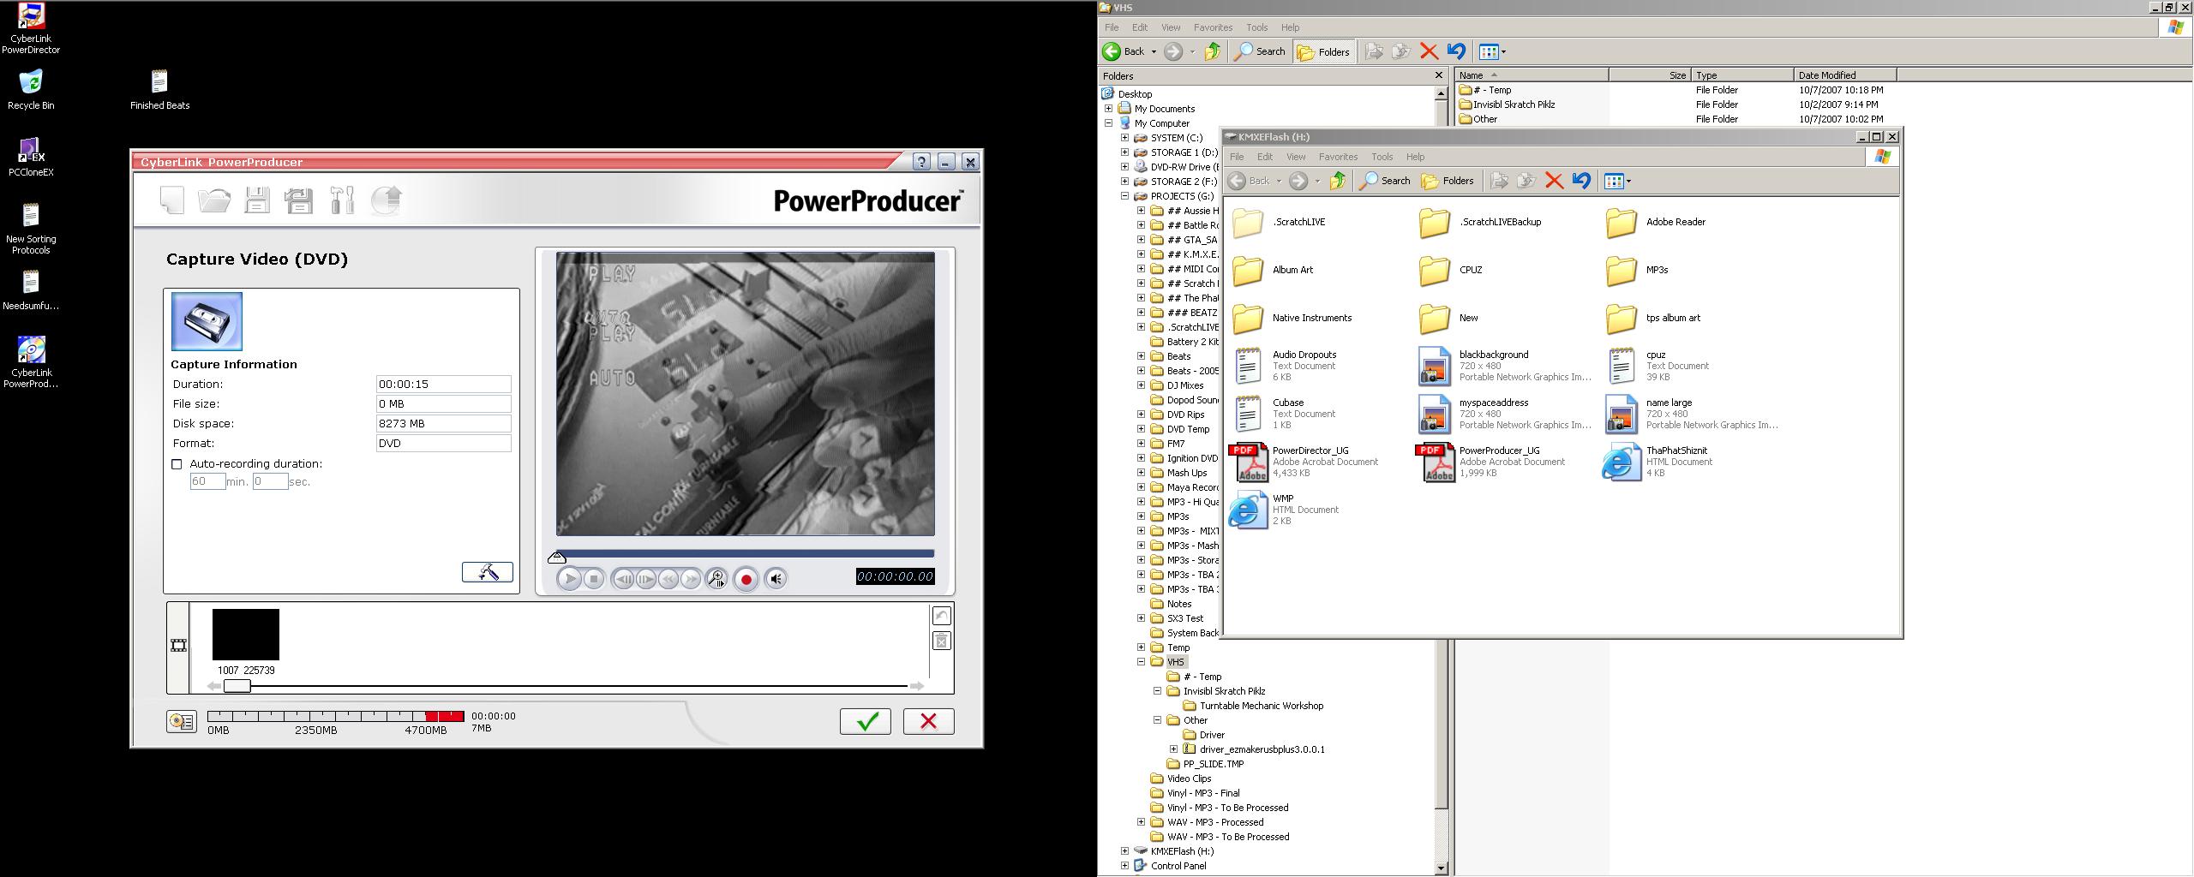Open the Edit menu in KMXEFlash window

point(1265,157)
